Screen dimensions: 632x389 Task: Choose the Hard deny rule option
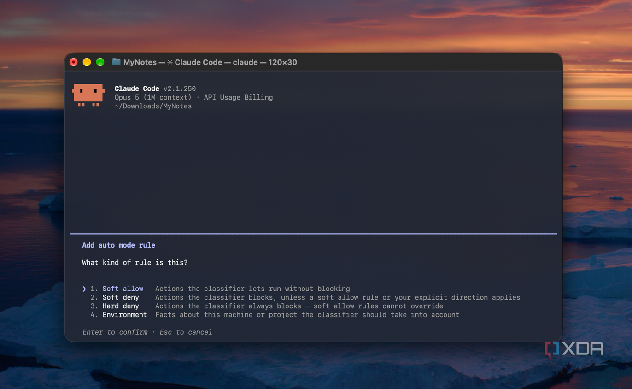pyautogui.click(x=121, y=306)
